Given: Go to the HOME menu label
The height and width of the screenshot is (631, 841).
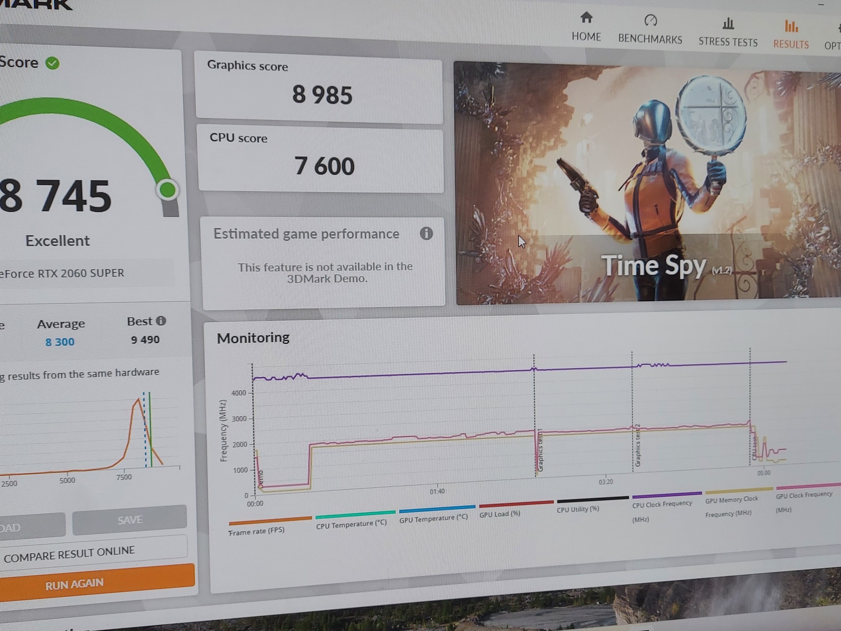Looking at the screenshot, I should click(x=586, y=37).
